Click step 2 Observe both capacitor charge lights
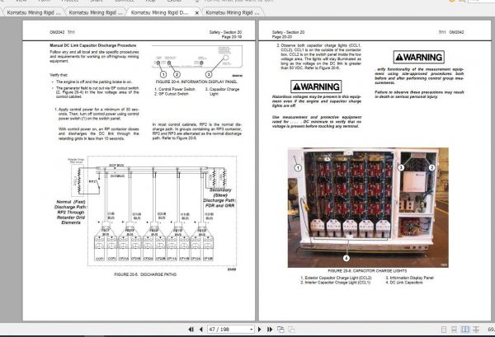This screenshot has height=337, width=495. [318, 57]
